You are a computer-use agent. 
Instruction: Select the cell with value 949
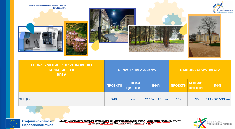pyautogui.click(x=114, y=99)
